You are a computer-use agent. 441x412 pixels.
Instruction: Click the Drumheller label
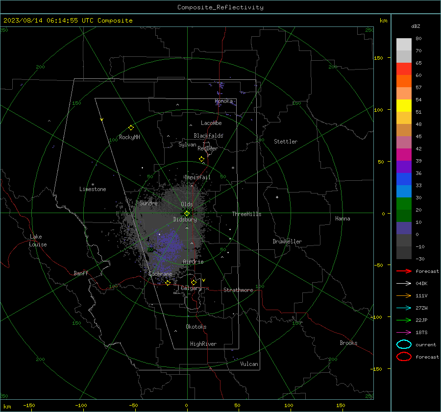(287, 242)
